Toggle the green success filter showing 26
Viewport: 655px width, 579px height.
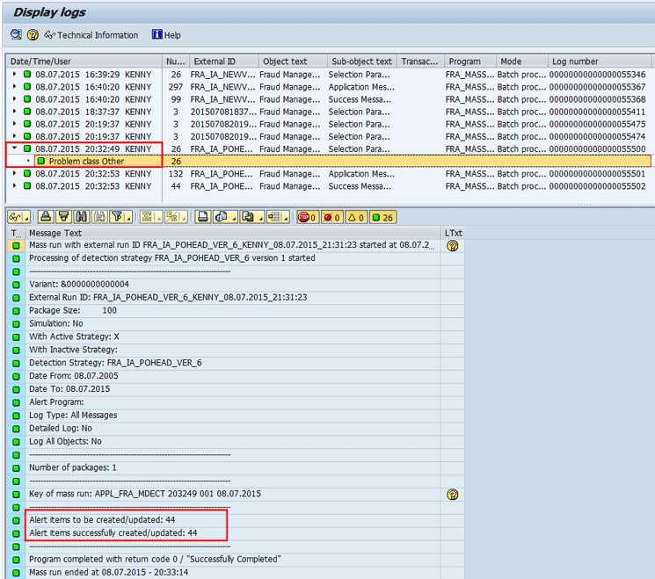tap(382, 217)
